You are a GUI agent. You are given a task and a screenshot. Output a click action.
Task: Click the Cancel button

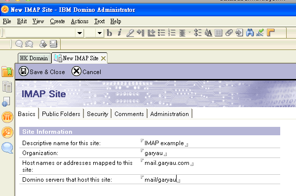coord(86,72)
